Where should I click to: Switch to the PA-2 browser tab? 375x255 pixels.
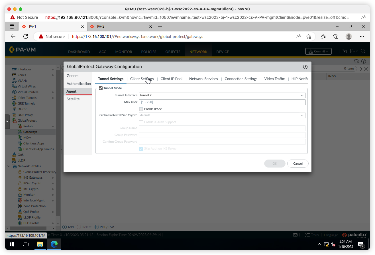pos(121,26)
